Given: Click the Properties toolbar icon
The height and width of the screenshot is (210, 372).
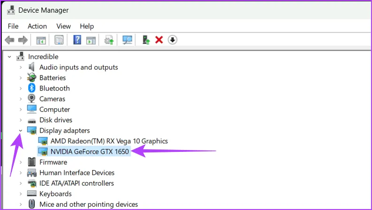Looking at the screenshot, I should click(59, 40).
